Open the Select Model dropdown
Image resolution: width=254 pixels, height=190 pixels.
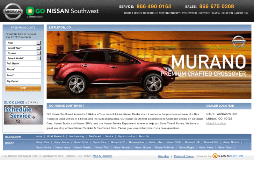tap(23, 58)
